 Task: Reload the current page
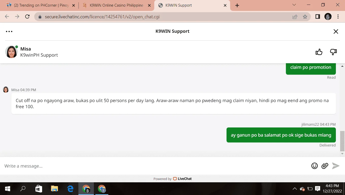click(x=27, y=17)
